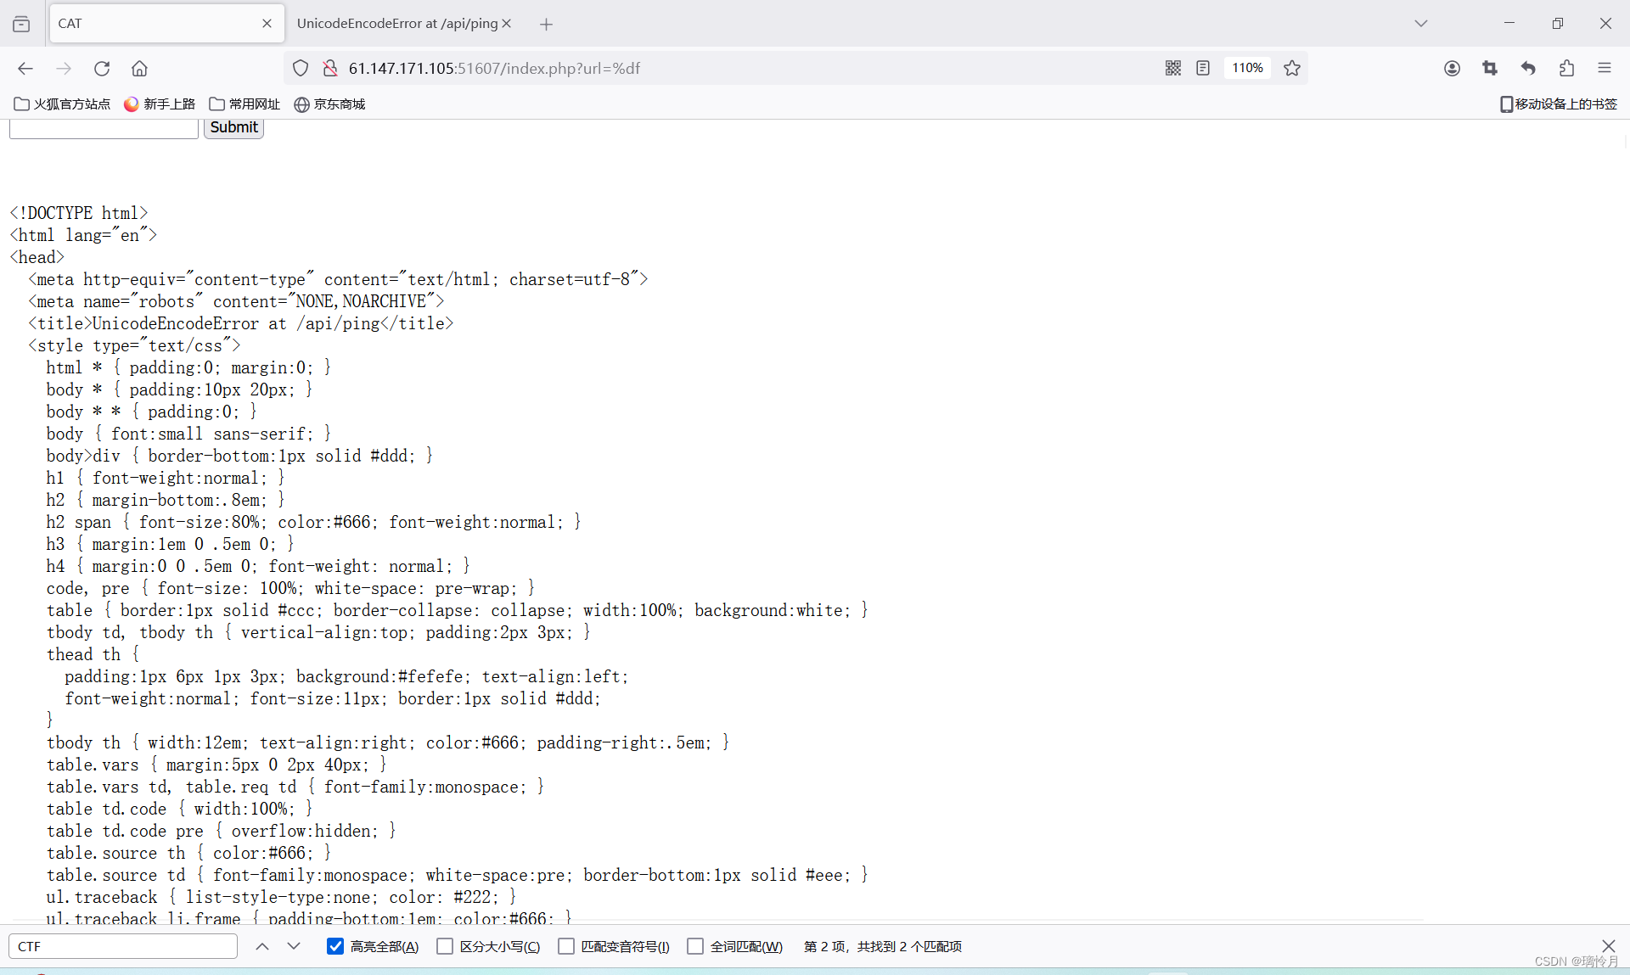This screenshot has width=1630, height=975.
Task: Toggle reader view icon
Action: click(x=1203, y=68)
